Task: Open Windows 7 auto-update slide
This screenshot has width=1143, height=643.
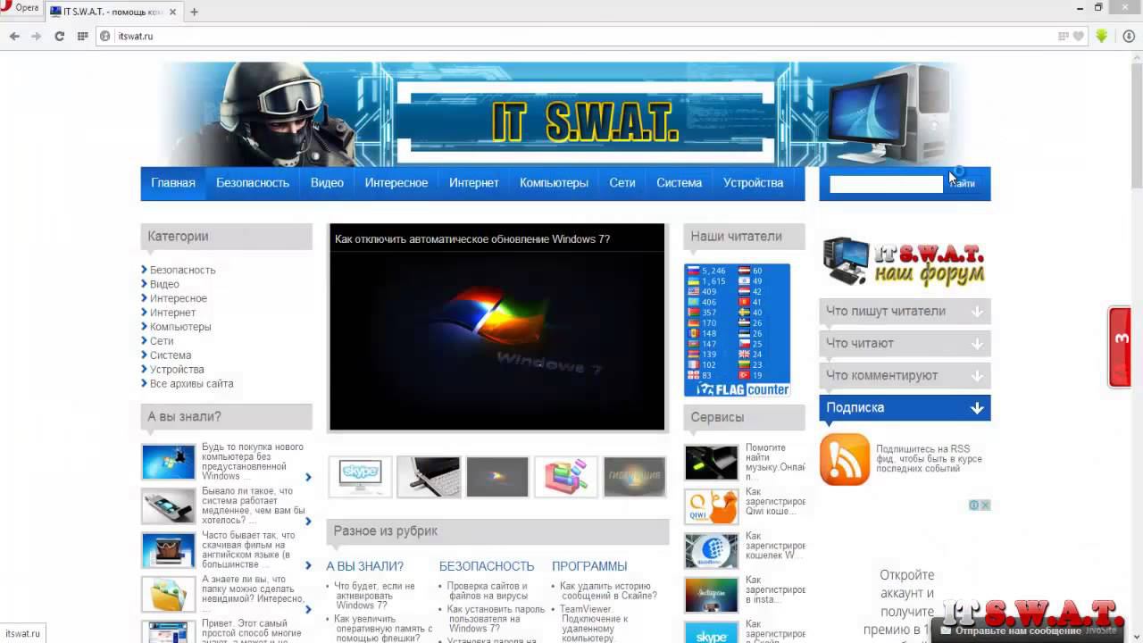Action: (497, 327)
